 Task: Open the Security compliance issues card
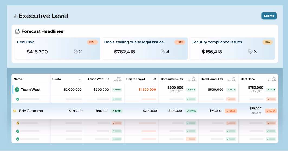click(232, 48)
